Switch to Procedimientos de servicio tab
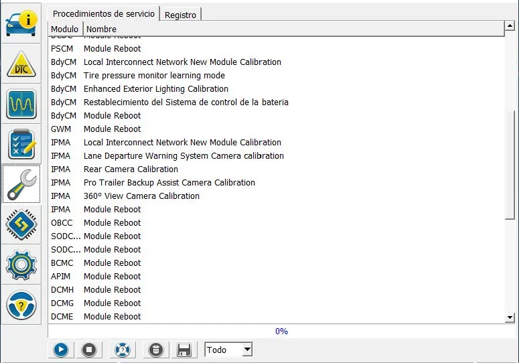Screen dimensions: 519x363 (x=104, y=14)
